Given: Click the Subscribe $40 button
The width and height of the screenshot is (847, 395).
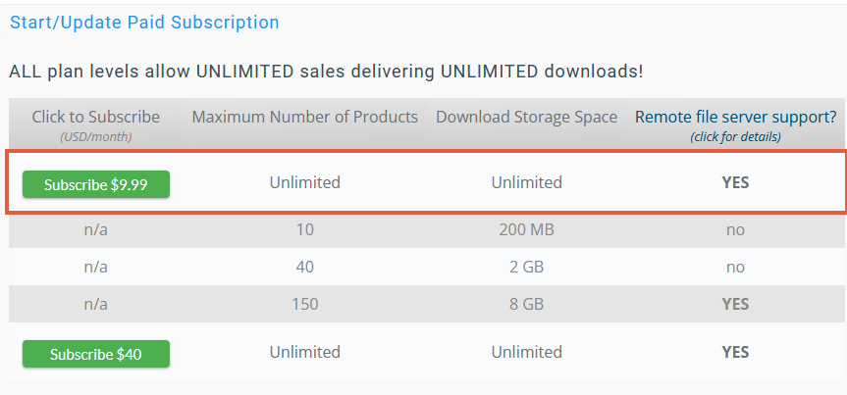Looking at the screenshot, I should (96, 354).
